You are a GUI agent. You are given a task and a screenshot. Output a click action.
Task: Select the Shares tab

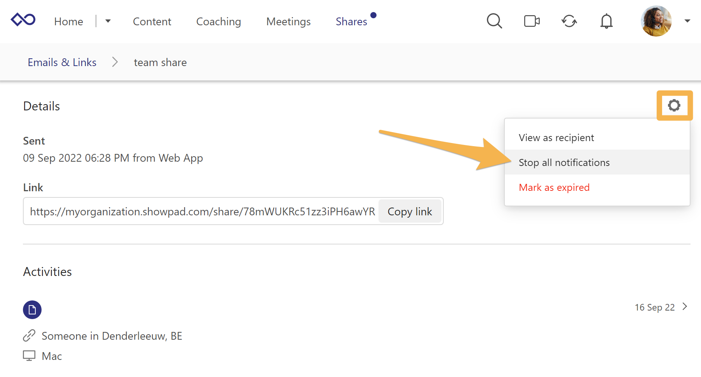(x=351, y=21)
